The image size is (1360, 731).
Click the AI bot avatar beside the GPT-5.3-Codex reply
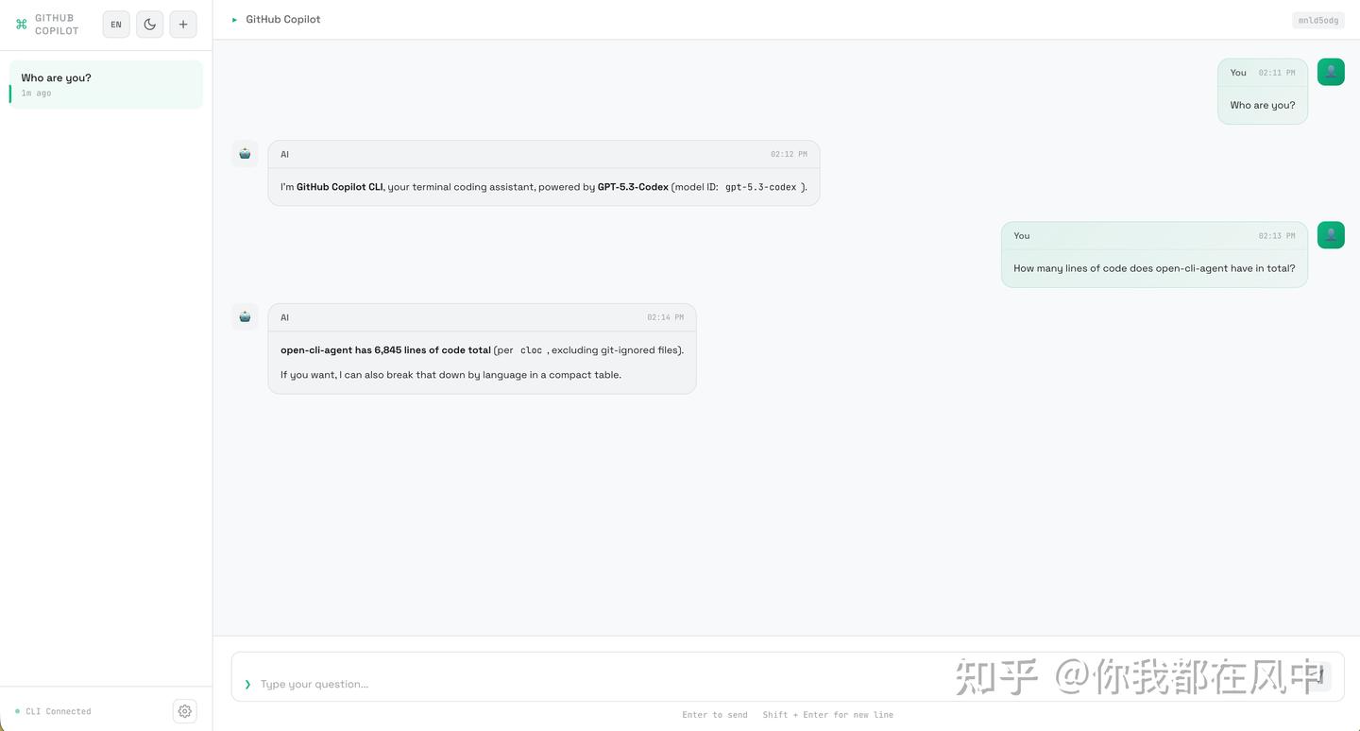pos(246,154)
